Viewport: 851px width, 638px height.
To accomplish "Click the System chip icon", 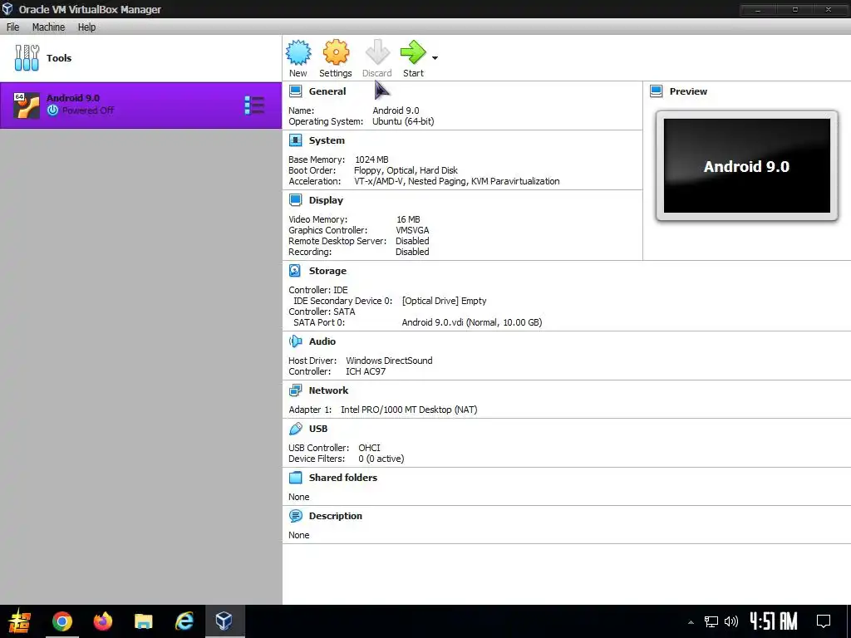I will [x=295, y=140].
